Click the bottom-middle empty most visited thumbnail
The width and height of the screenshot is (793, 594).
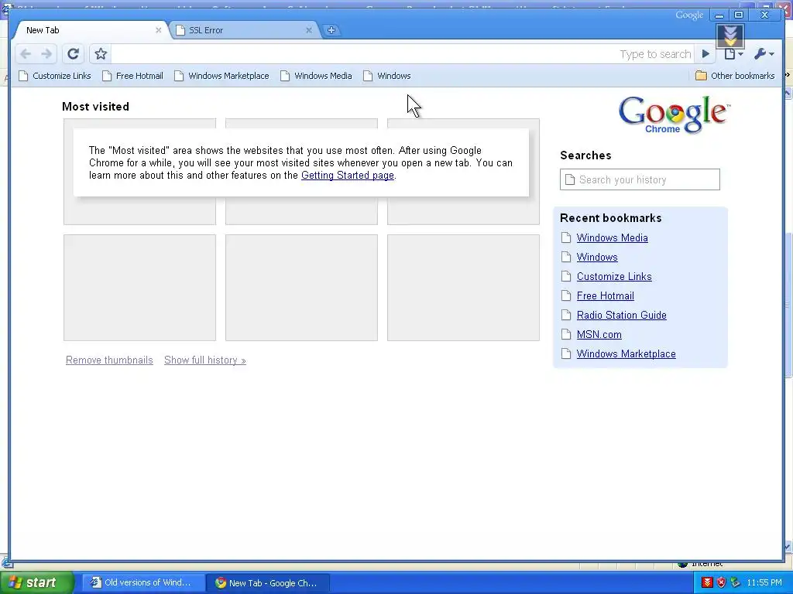coord(301,288)
